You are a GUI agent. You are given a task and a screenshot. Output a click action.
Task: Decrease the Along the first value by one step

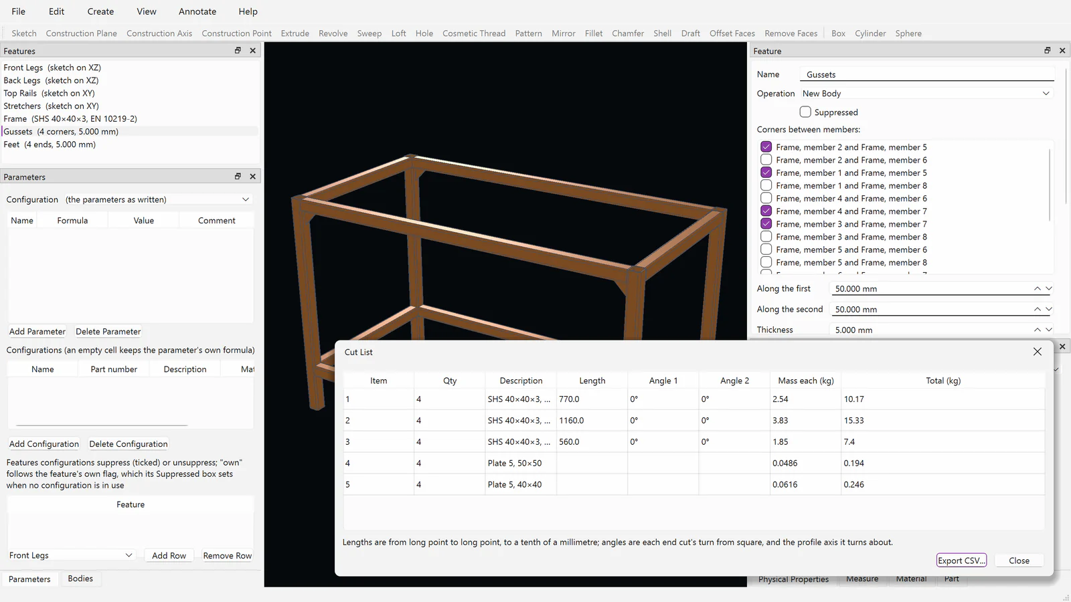1049,288
